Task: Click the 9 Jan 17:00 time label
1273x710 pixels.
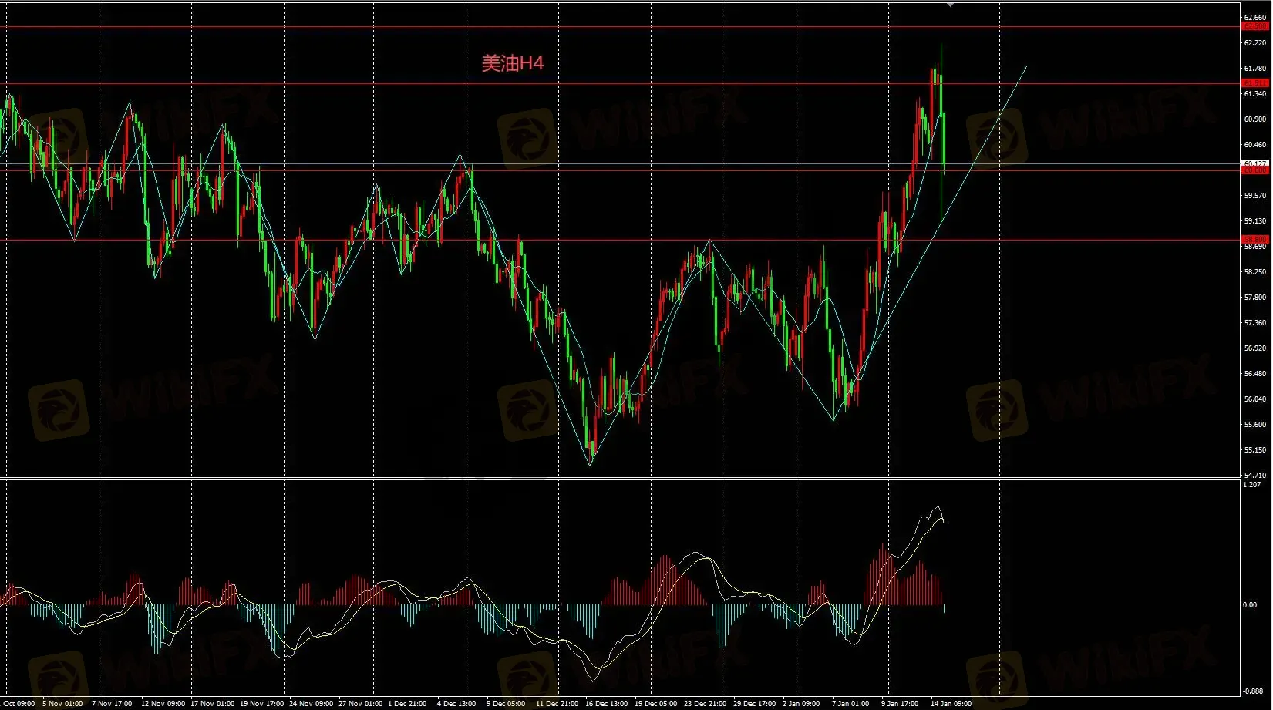Action: point(900,704)
